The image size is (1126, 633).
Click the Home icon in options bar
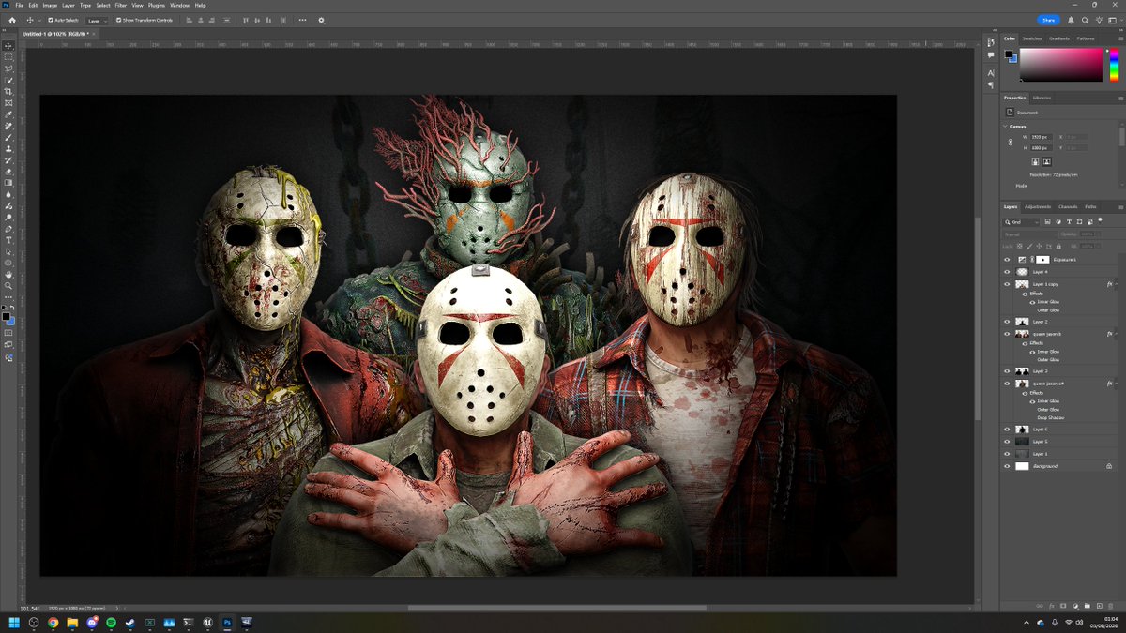(11, 20)
